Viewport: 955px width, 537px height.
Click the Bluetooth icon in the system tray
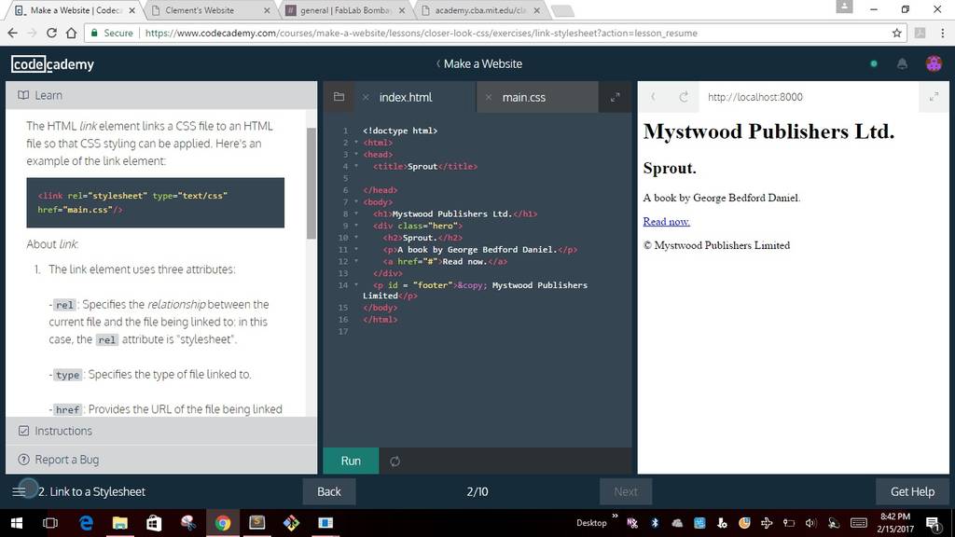tap(655, 522)
